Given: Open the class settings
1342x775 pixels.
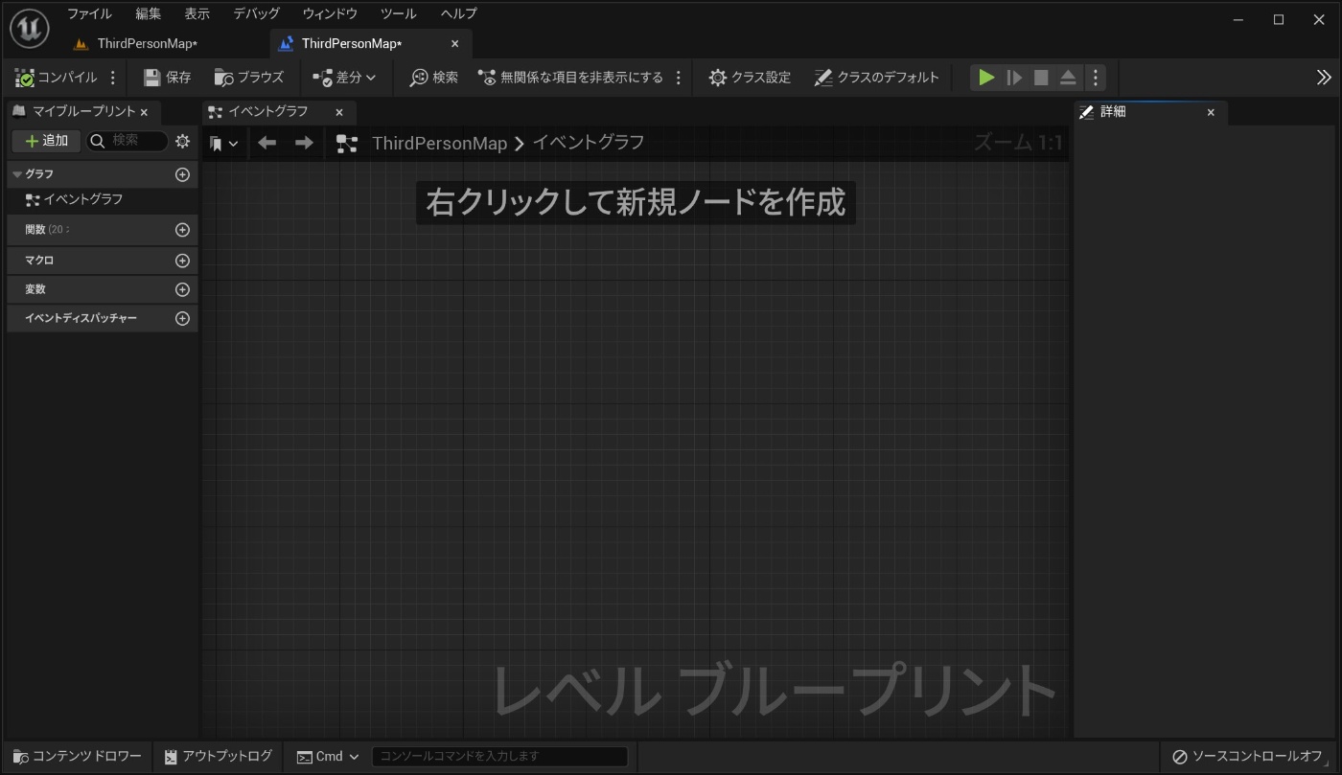Looking at the screenshot, I should pyautogui.click(x=749, y=77).
